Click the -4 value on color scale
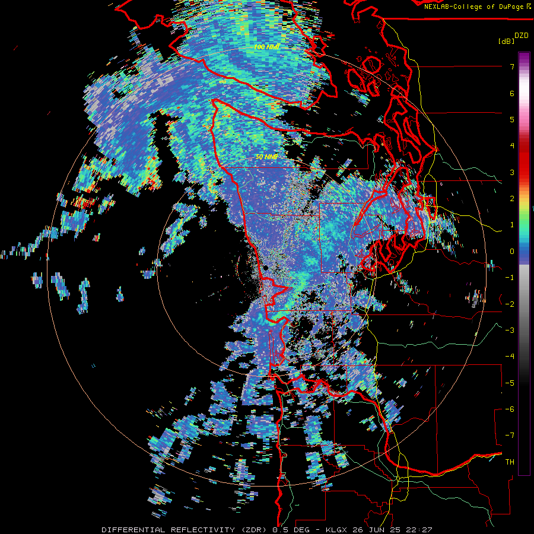The image size is (534, 534). (x=510, y=357)
